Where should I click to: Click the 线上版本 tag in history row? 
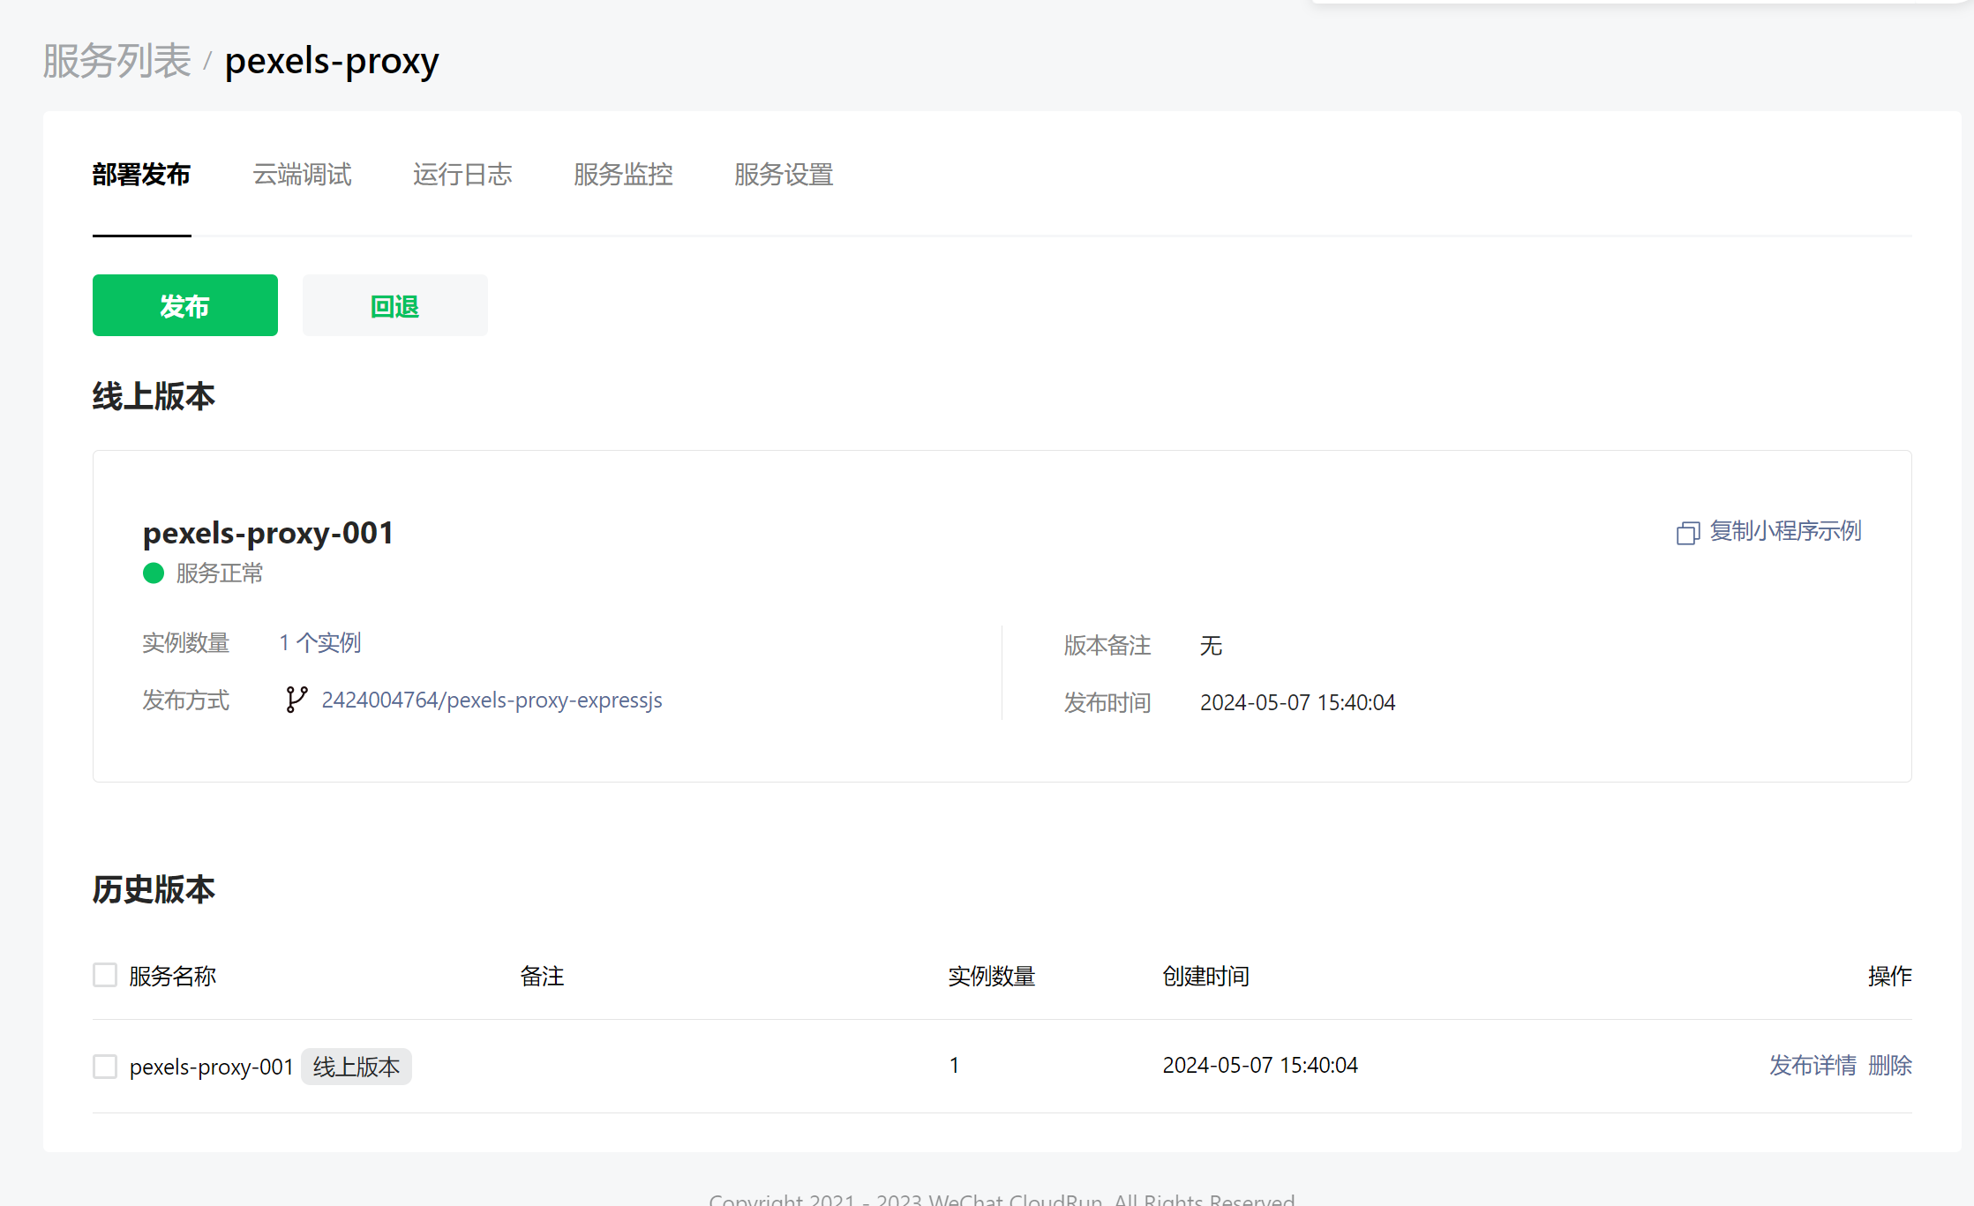(357, 1067)
